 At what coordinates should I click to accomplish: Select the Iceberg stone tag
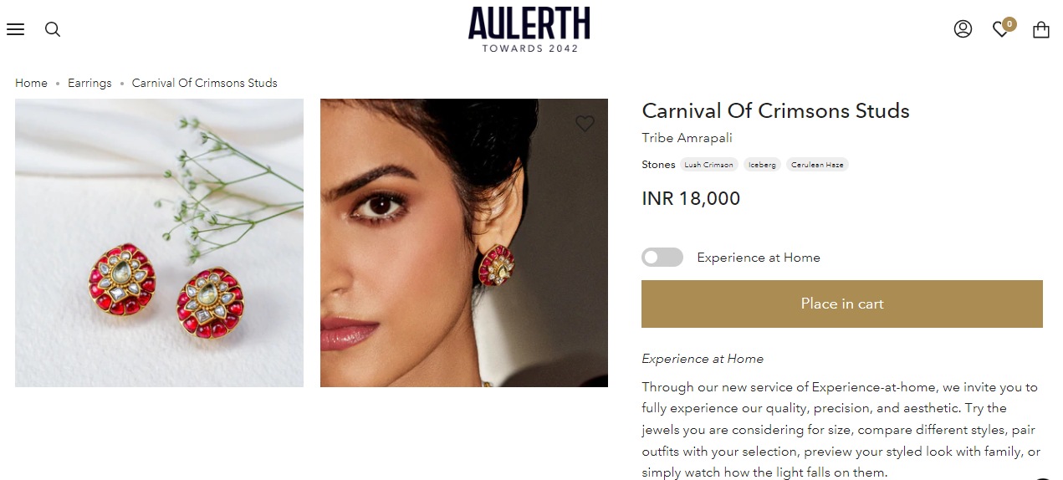[762, 165]
